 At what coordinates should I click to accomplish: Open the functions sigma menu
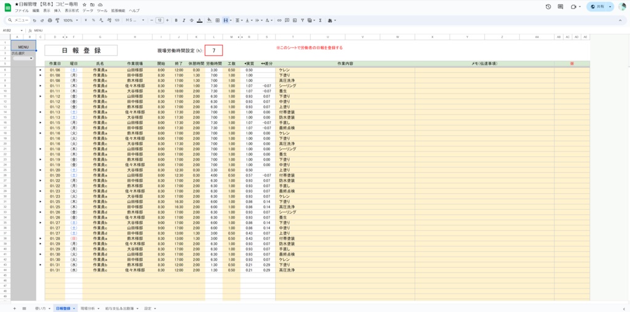pos(320,20)
